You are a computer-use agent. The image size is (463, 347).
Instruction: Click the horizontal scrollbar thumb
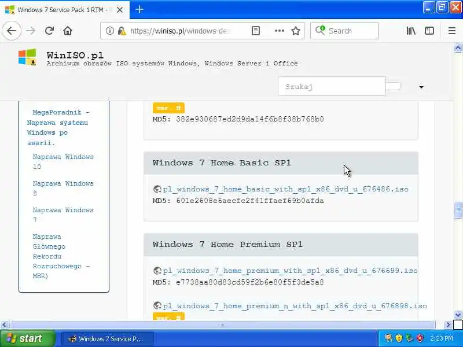pyautogui.click(x=222, y=325)
